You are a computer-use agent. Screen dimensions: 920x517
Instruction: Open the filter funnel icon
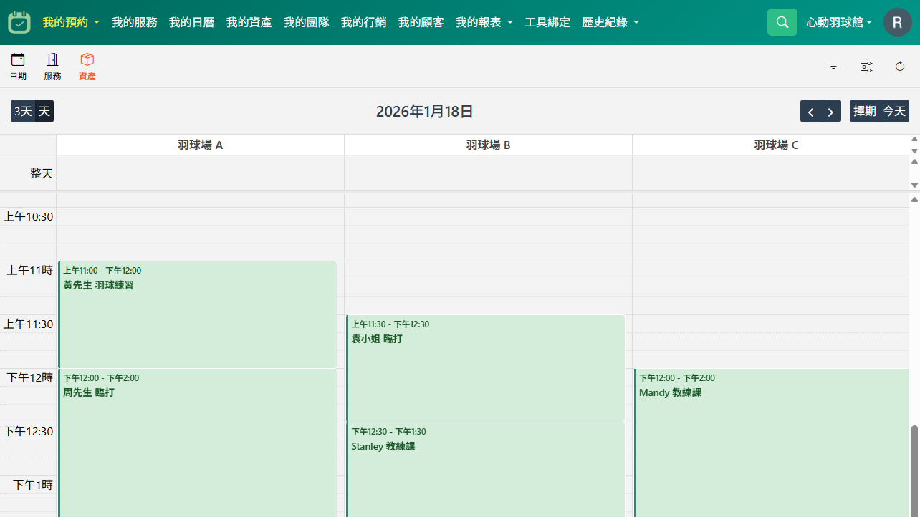click(833, 66)
